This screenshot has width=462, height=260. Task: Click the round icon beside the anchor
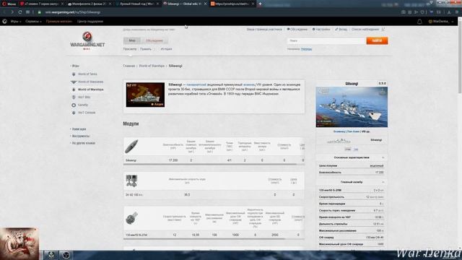[66, 255]
